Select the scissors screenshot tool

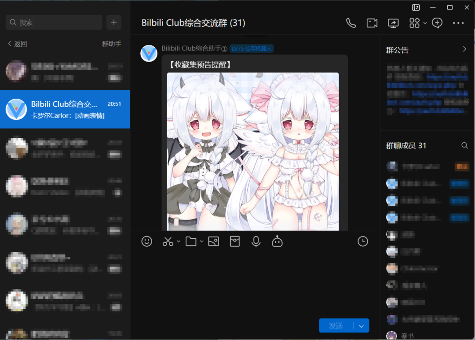[168, 241]
